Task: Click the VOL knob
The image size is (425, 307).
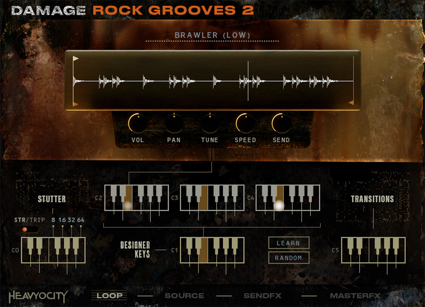Action: click(x=138, y=124)
